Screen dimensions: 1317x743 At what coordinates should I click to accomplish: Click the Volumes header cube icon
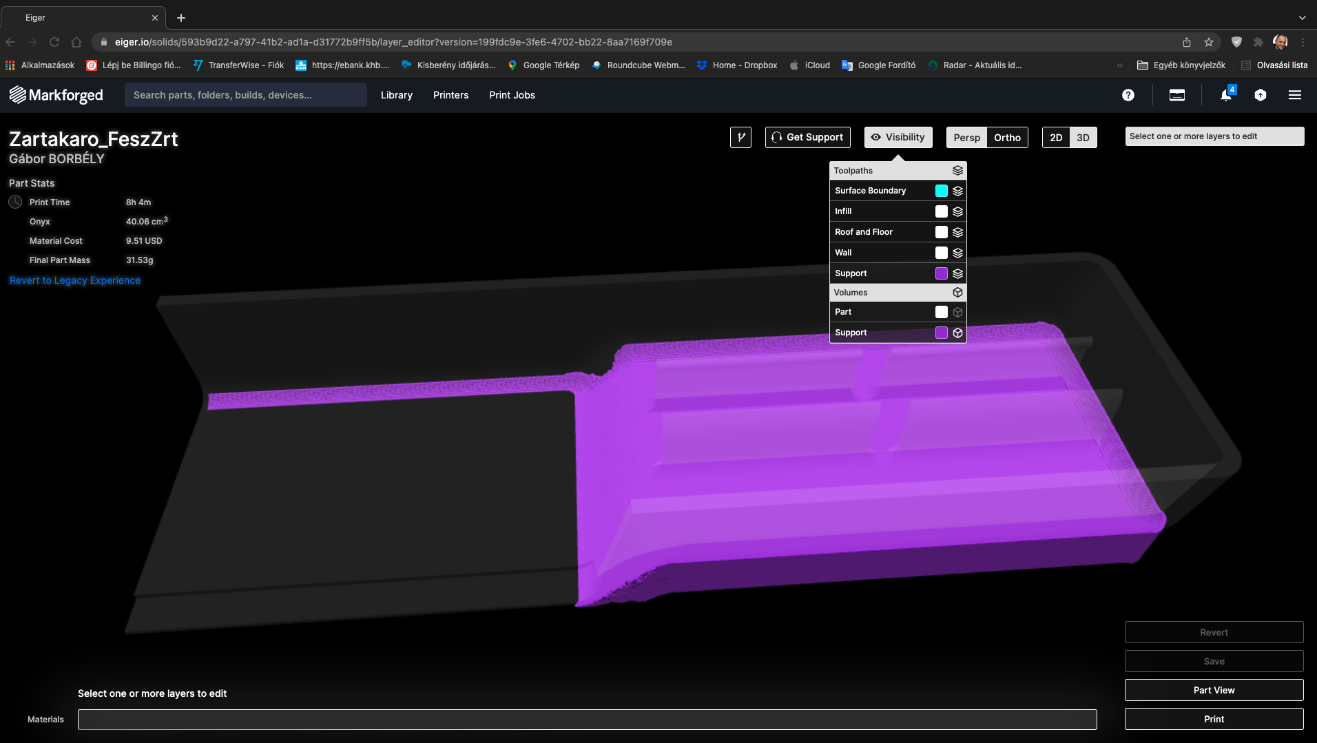pyautogui.click(x=957, y=293)
